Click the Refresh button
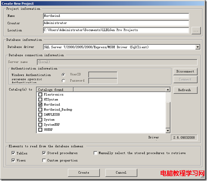 [185, 90]
